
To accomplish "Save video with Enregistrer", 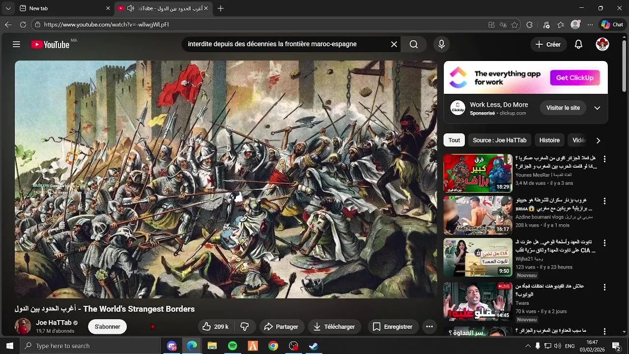I will coord(393,326).
